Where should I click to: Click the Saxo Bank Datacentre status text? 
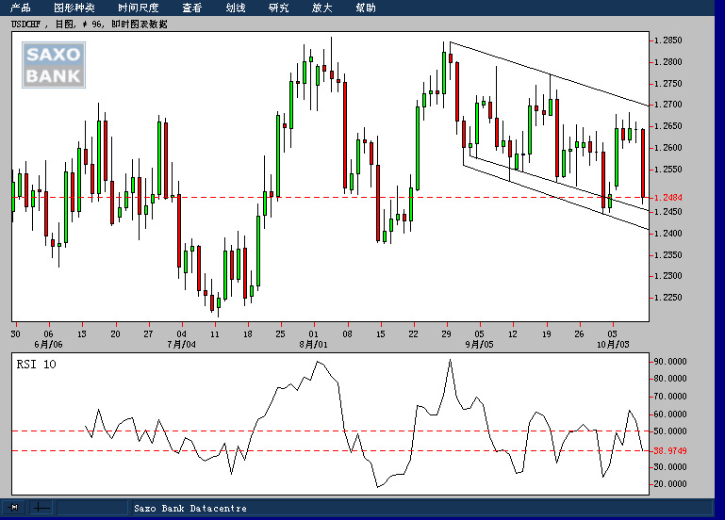pyautogui.click(x=189, y=509)
